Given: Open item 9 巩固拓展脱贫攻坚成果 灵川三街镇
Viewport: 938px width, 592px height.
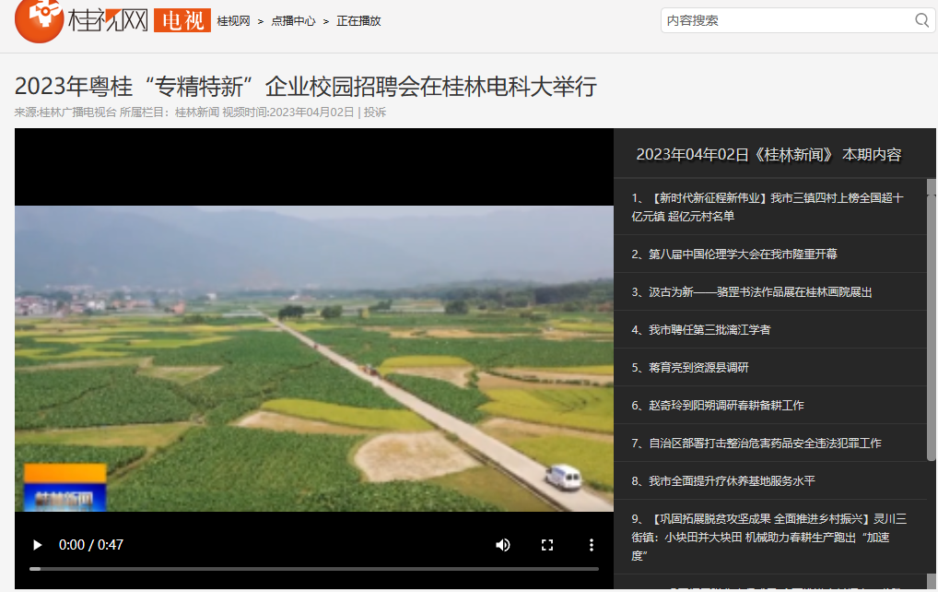Looking at the screenshot, I should tap(770, 537).
